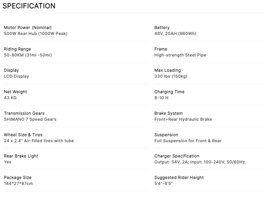Click the Battery 48V, 20AH value

[x=175, y=34]
